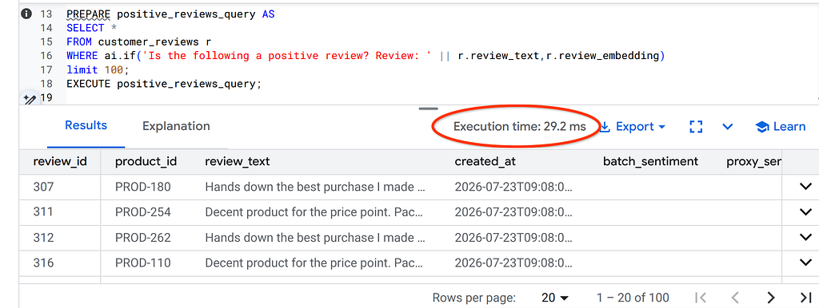Click the panel splitter handle above Results

coord(429,109)
